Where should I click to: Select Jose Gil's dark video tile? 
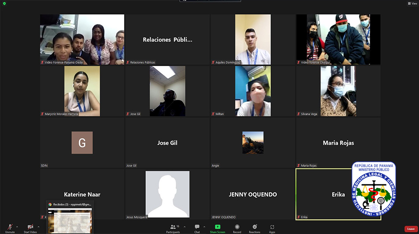coord(167,91)
